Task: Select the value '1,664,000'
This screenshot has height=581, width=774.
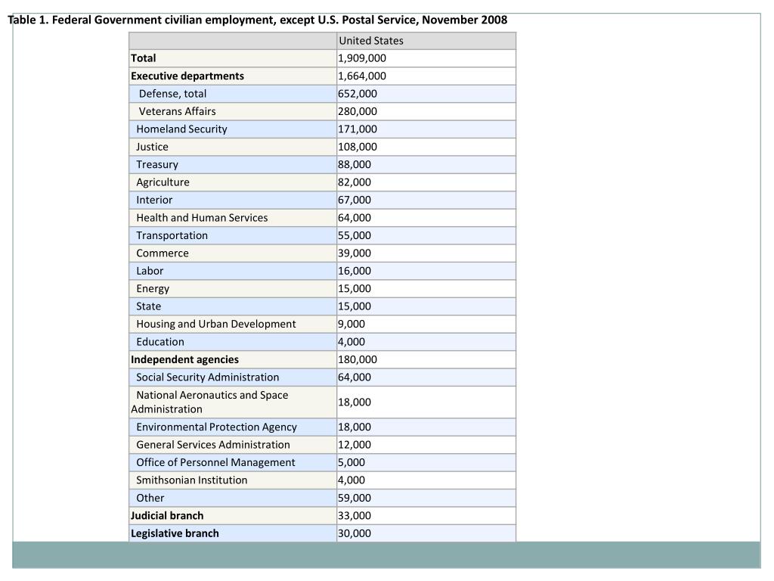Action: point(362,76)
